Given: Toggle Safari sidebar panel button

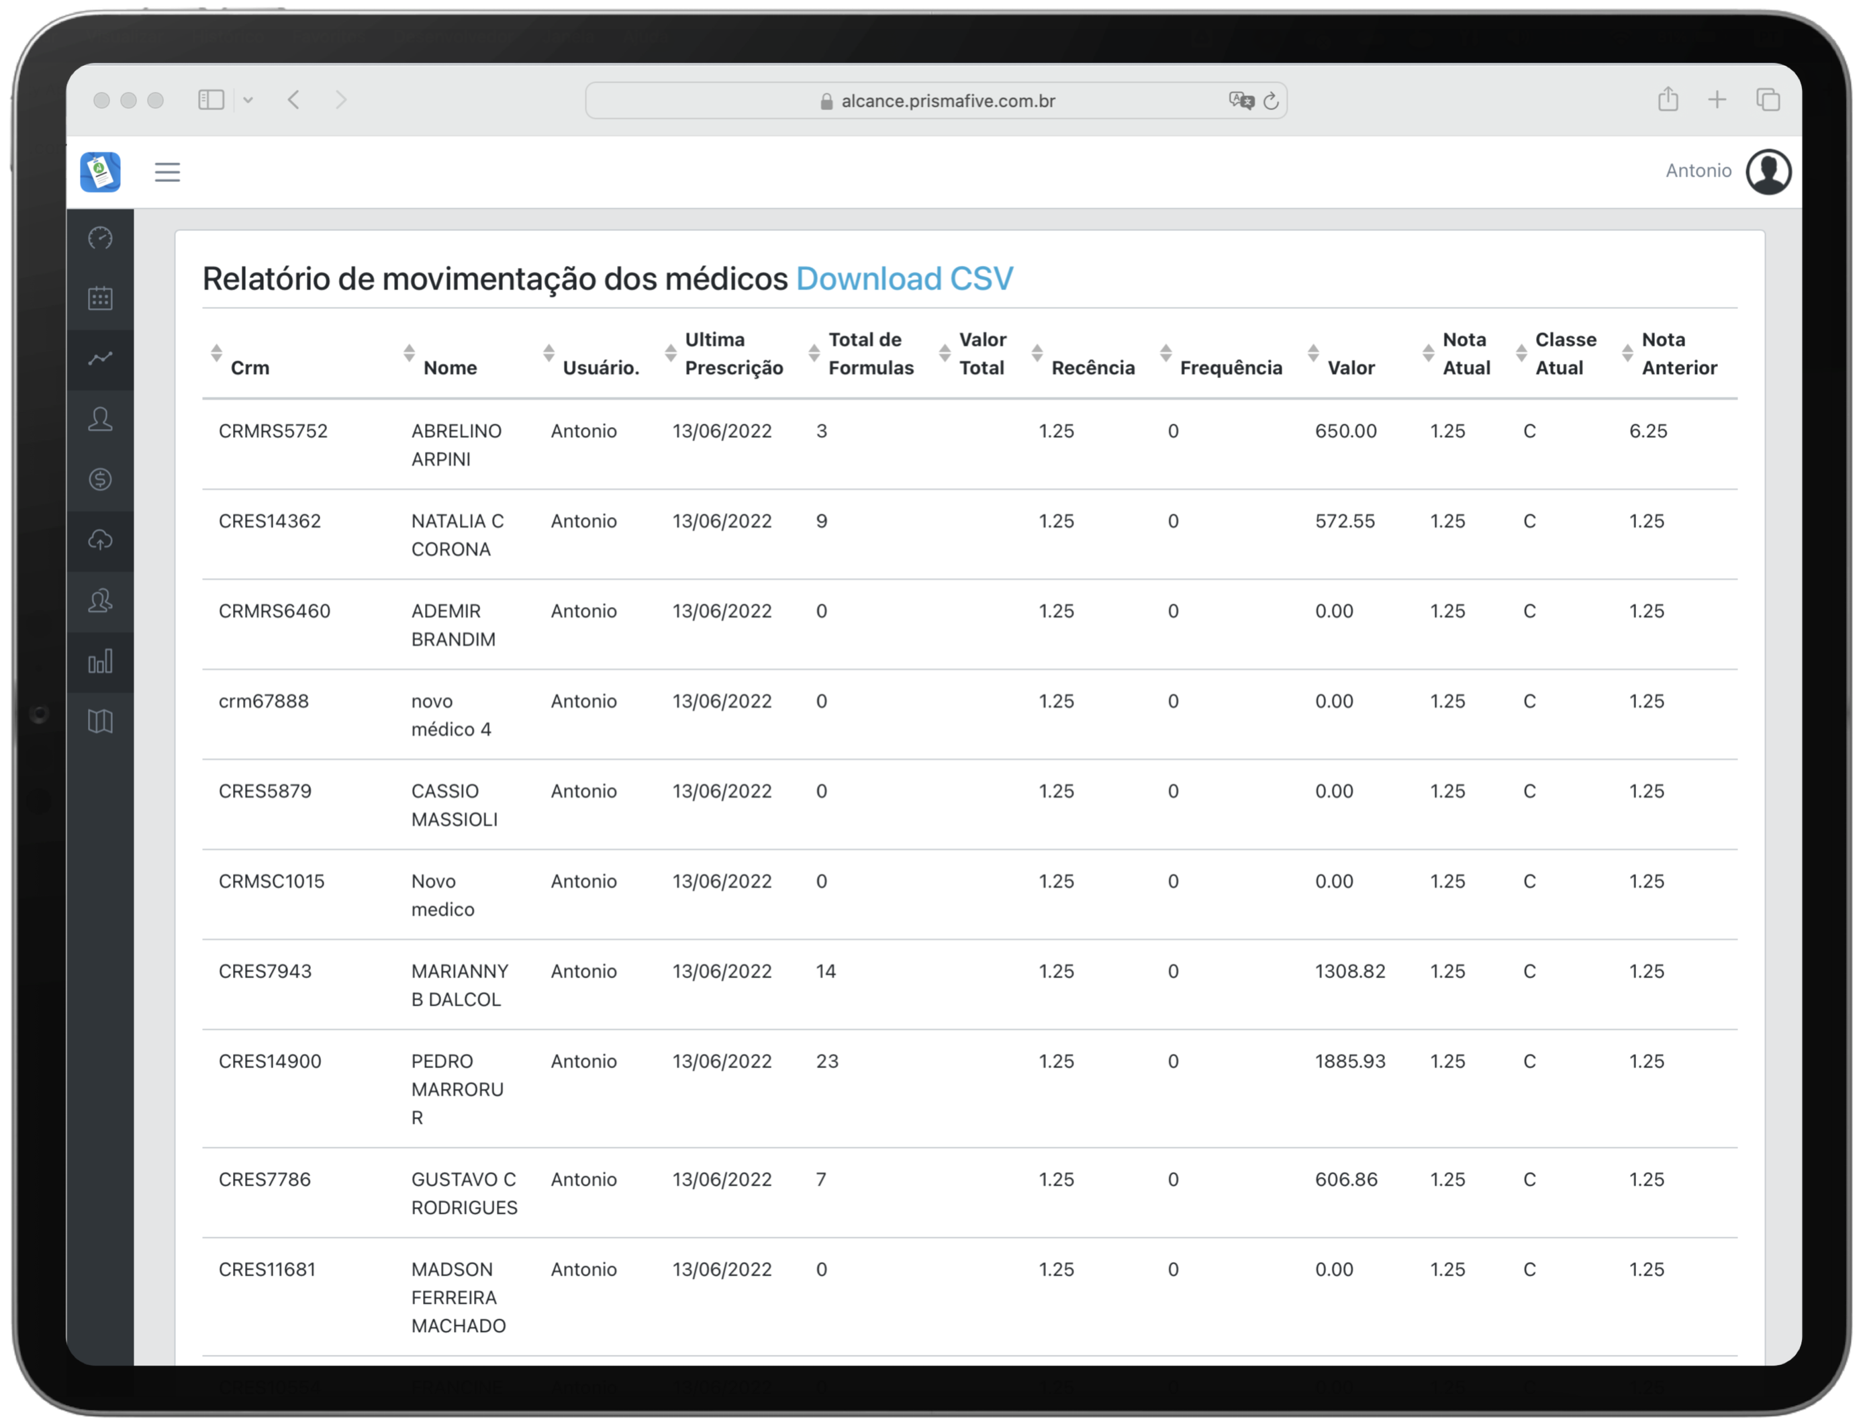Looking at the screenshot, I should click(x=210, y=100).
